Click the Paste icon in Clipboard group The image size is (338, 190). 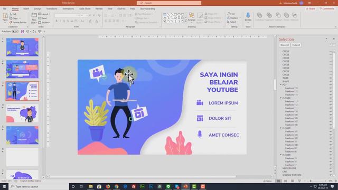click(x=5, y=16)
